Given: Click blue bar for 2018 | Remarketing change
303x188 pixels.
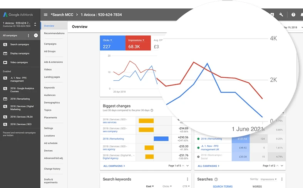Looking at the screenshot, I should (x=161, y=139).
